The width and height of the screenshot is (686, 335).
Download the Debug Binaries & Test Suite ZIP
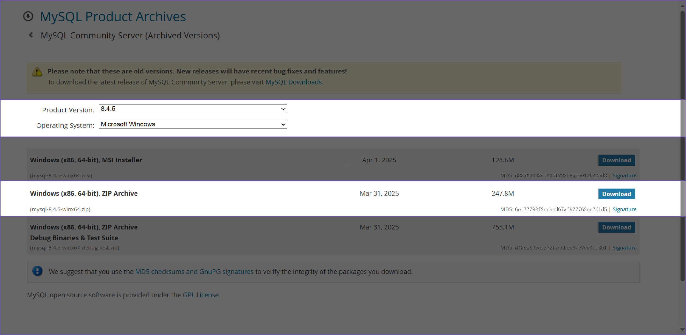click(x=617, y=227)
